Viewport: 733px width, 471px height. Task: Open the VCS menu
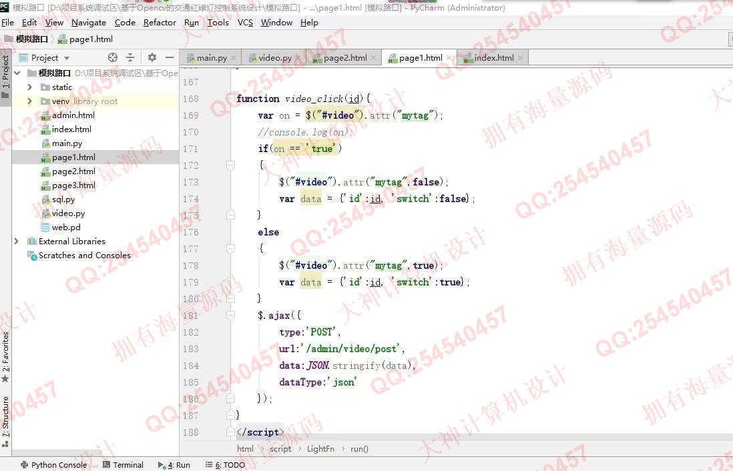click(245, 23)
